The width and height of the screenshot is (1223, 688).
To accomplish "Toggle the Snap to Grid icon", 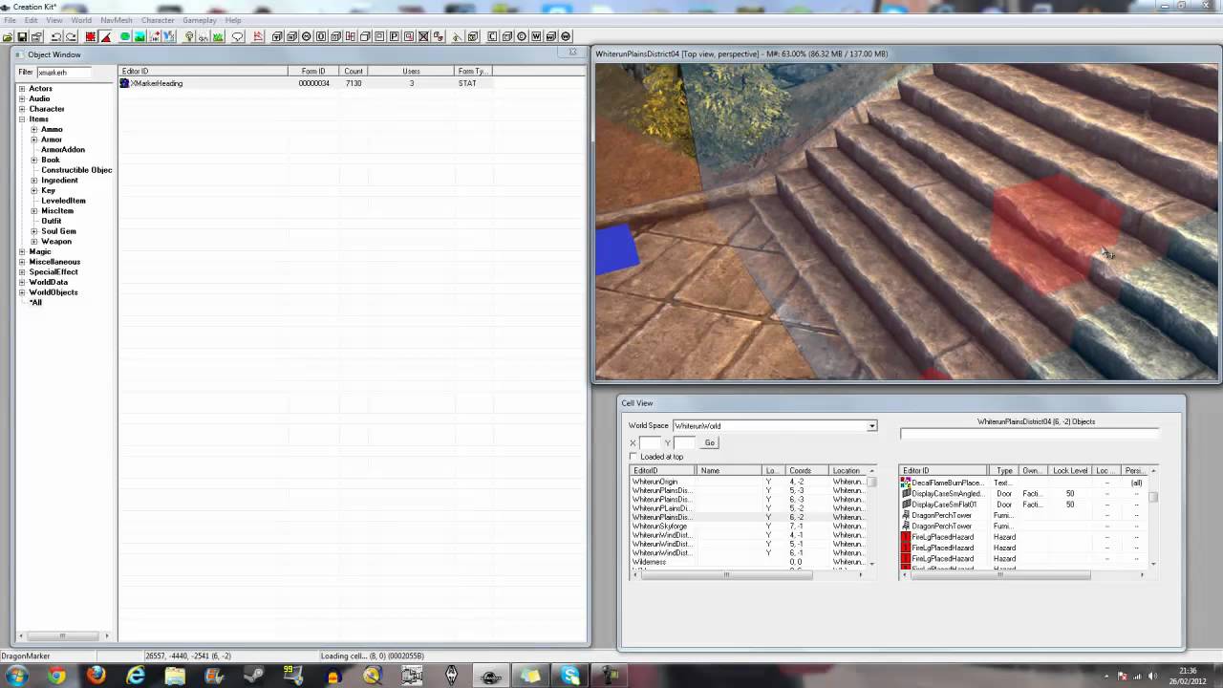I will [91, 36].
